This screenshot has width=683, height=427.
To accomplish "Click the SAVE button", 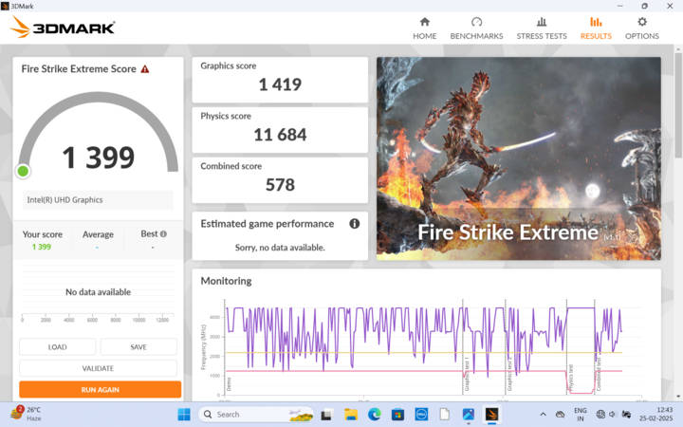I will (x=138, y=347).
